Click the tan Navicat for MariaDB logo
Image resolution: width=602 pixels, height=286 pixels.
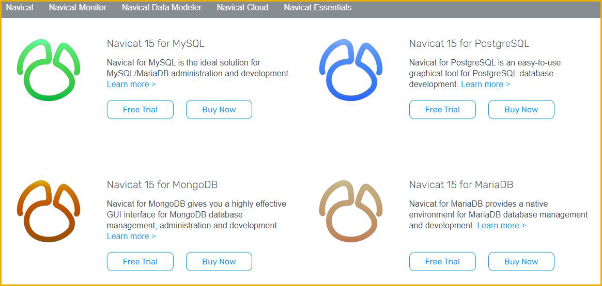351,211
